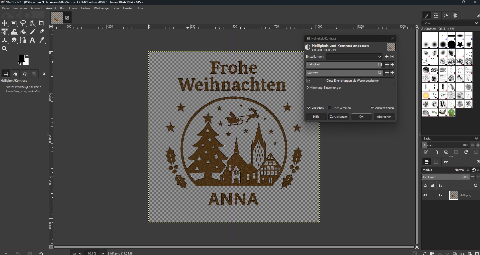Click the Zurücksetzen button
This screenshot has width=480, height=255.
pyautogui.click(x=339, y=117)
